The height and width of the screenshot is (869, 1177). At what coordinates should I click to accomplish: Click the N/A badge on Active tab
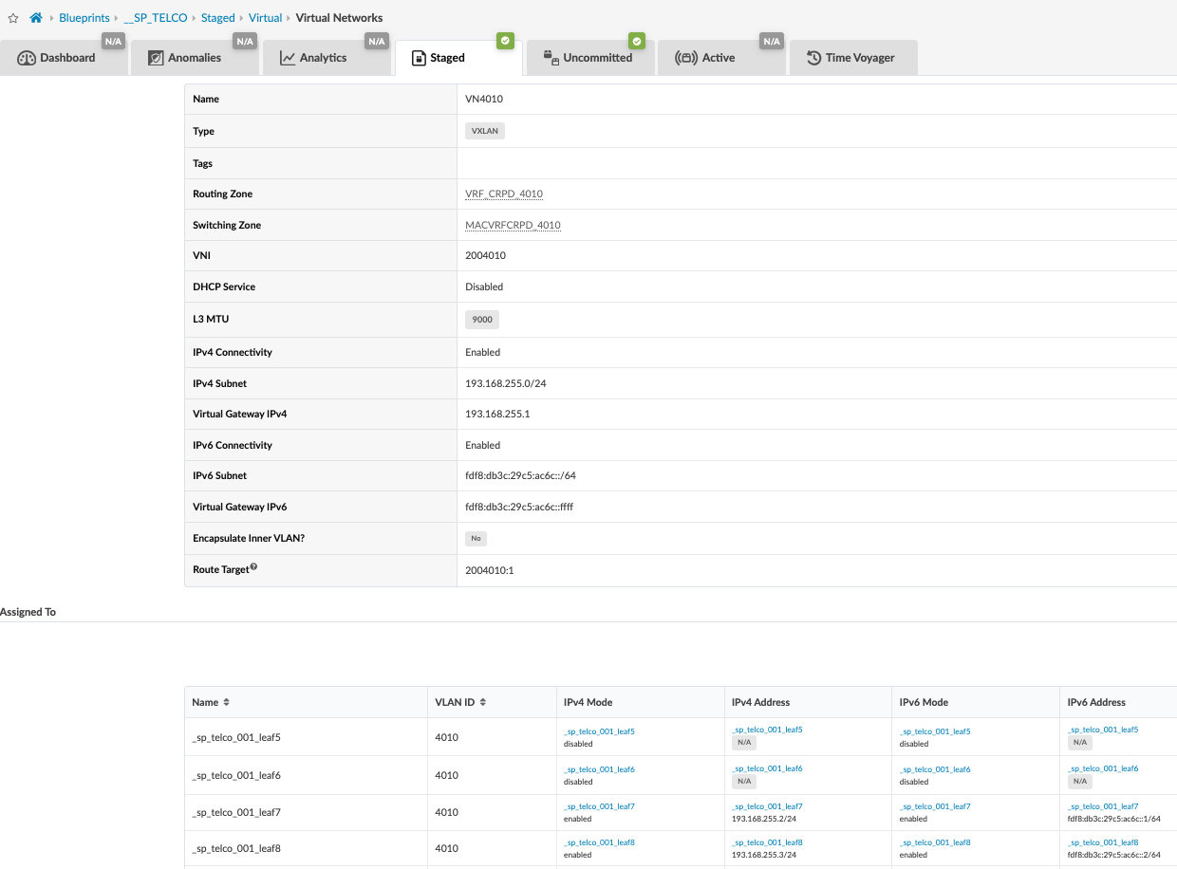(771, 41)
